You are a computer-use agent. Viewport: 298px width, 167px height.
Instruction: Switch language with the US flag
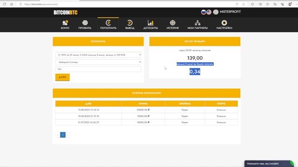(209, 12)
